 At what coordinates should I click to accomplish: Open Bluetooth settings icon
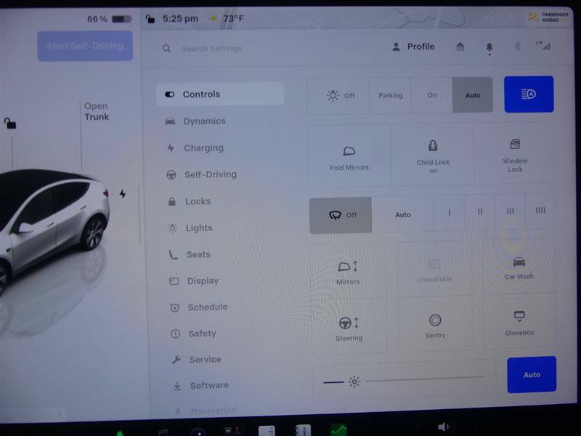click(x=517, y=47)
